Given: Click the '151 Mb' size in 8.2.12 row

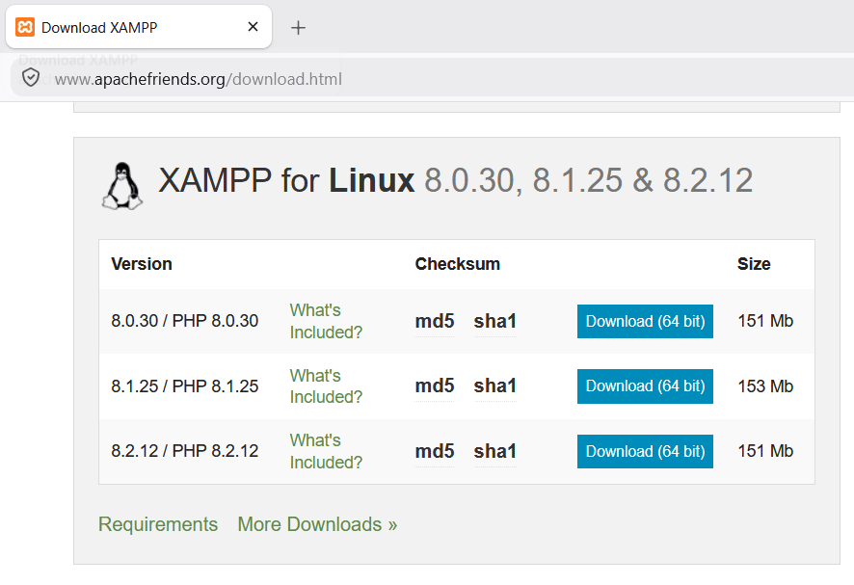Looking at the screenshot, I should [765, 451].
